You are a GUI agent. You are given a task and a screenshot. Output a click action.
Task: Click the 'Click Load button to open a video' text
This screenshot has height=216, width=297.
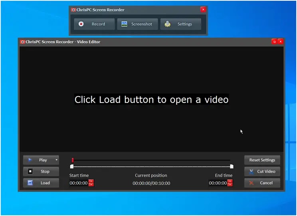tap(152, 99)
